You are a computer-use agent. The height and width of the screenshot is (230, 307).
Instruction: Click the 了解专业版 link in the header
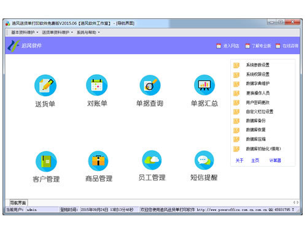pyautogui.click(x=262, y=46)
